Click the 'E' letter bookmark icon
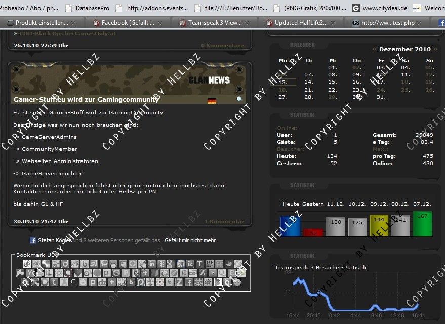445x324 pixels. pyautogui.click(x=232, y=273)
